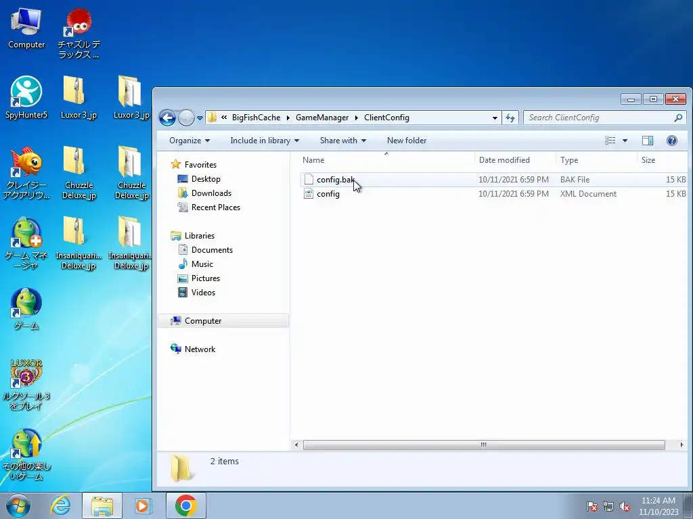Open the Chuzzle Deluxe_jp open-folder icon
Viewport: 693px width, 519px height.
[131, 173]
